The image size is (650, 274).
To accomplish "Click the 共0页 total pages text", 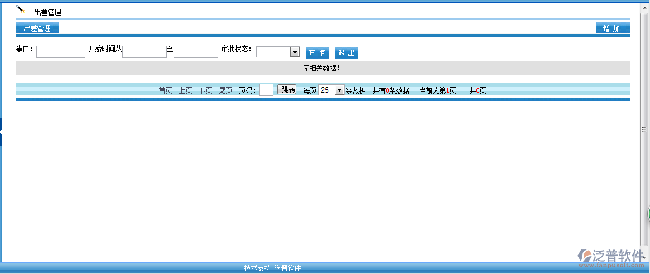I will tap(478, 90).
